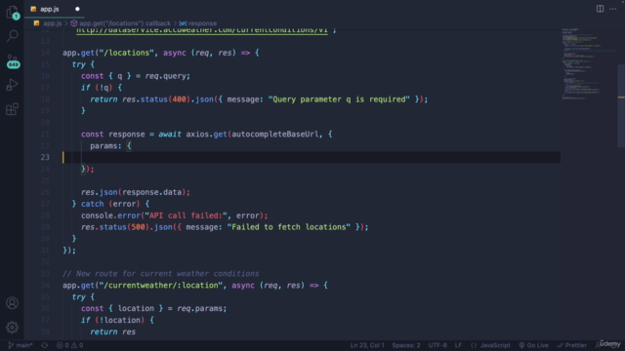Click status(500) on line 29
This screenshot has height=351, width=625.
point(124,227)
